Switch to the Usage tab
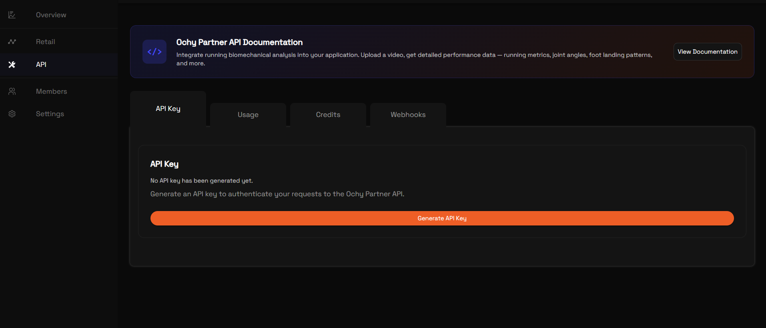 (248, 115)
